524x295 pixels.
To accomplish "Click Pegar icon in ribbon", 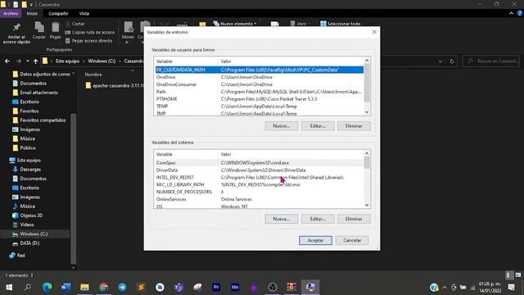I will click(55, 31).
